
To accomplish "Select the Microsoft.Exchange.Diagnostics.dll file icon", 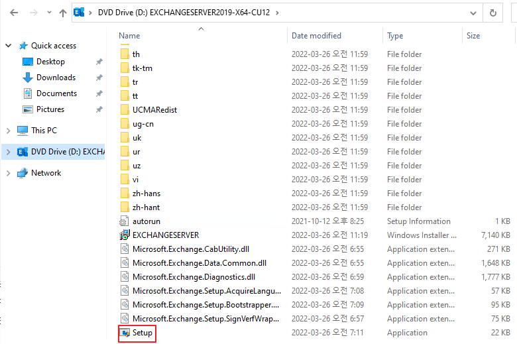I will (x=125, y=277).
